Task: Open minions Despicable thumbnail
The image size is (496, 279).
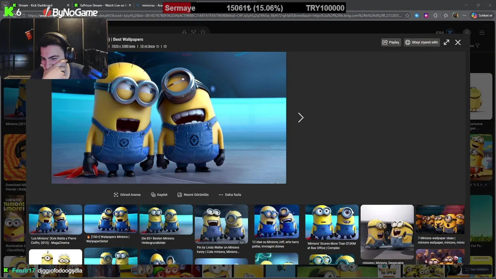Action: pos(387,232)
